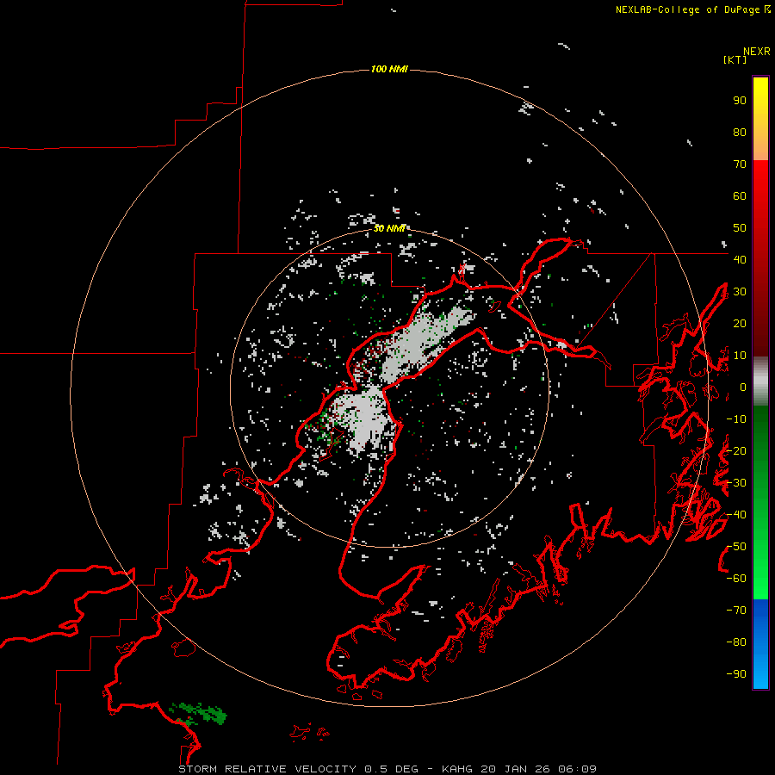The image size is (775, 775).
Task: Click the -50 value on the velocity scale
Action: tap(736, 547)
